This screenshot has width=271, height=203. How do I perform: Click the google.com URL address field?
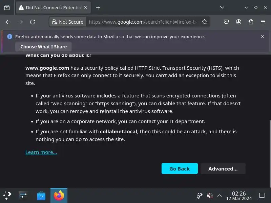click(142, 22)
